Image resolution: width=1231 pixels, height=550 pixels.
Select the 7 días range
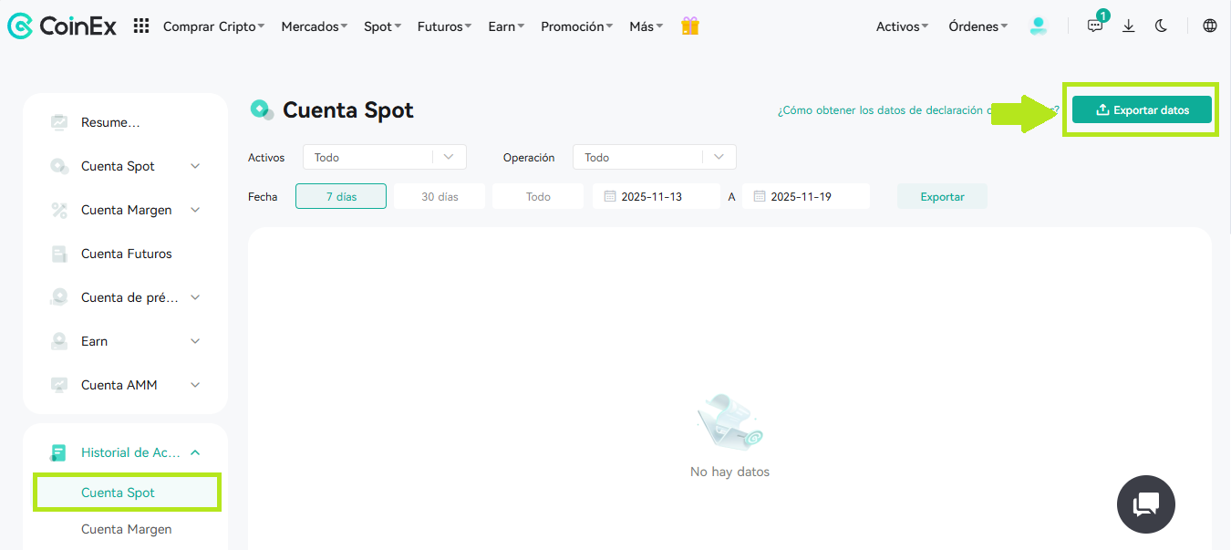pos(341,196)
